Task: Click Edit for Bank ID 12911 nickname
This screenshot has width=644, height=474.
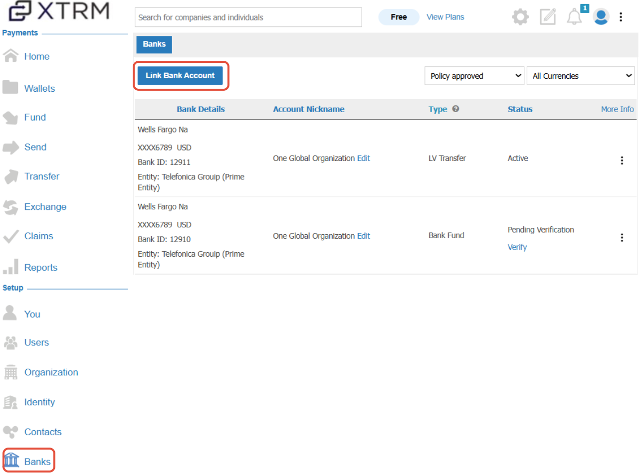Action: 364,158
